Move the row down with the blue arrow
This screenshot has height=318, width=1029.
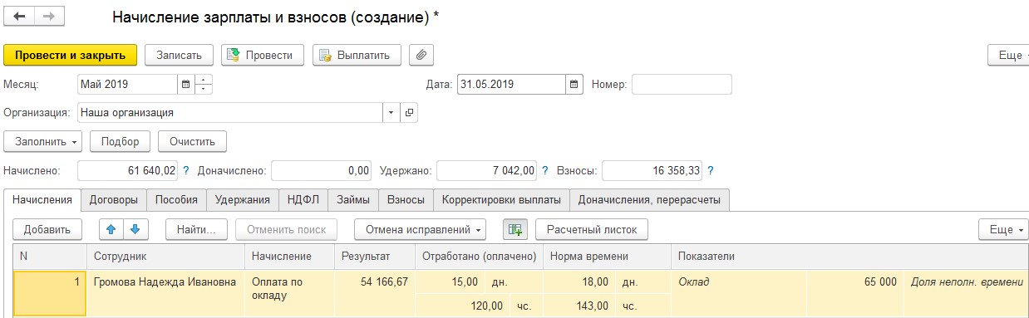pyautogui.click(x=135, y=229)
